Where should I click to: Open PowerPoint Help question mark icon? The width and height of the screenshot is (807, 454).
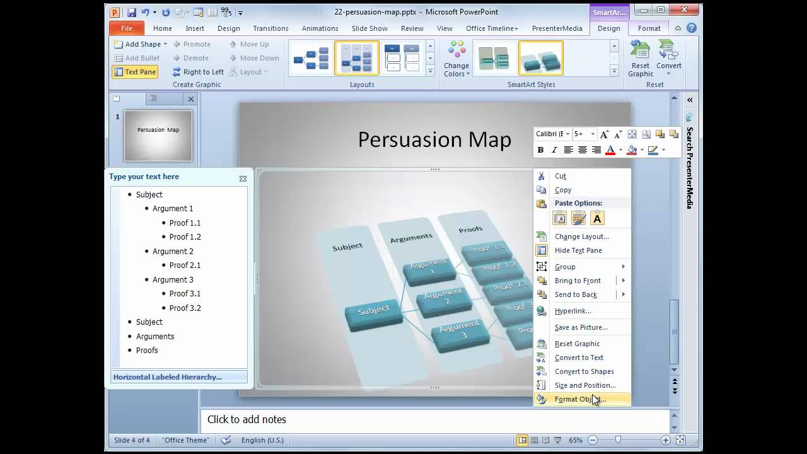pos(692,28)
